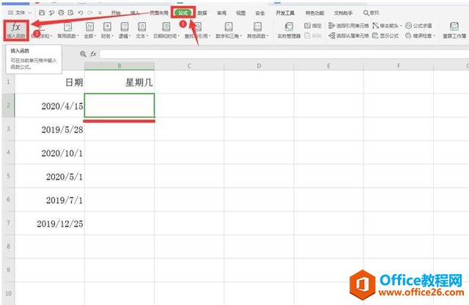Click cell with date 2019/7/1
Screen dimensions: 469x305
(50, 199)
